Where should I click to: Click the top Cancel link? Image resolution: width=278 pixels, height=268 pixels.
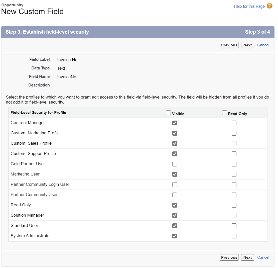(x=263, y=45)
